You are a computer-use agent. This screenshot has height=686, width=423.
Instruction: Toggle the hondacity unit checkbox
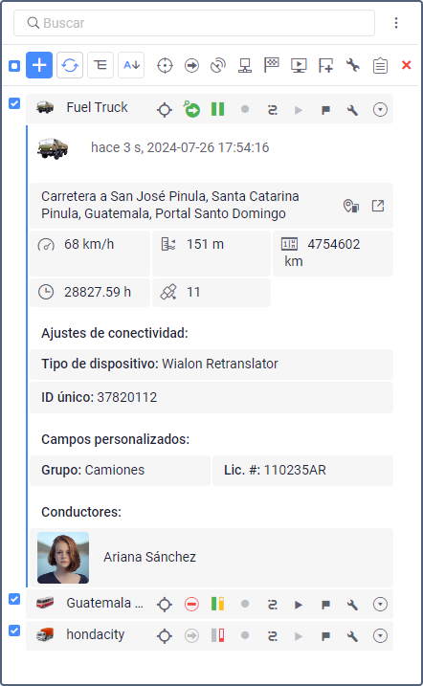tap(14, 631)
